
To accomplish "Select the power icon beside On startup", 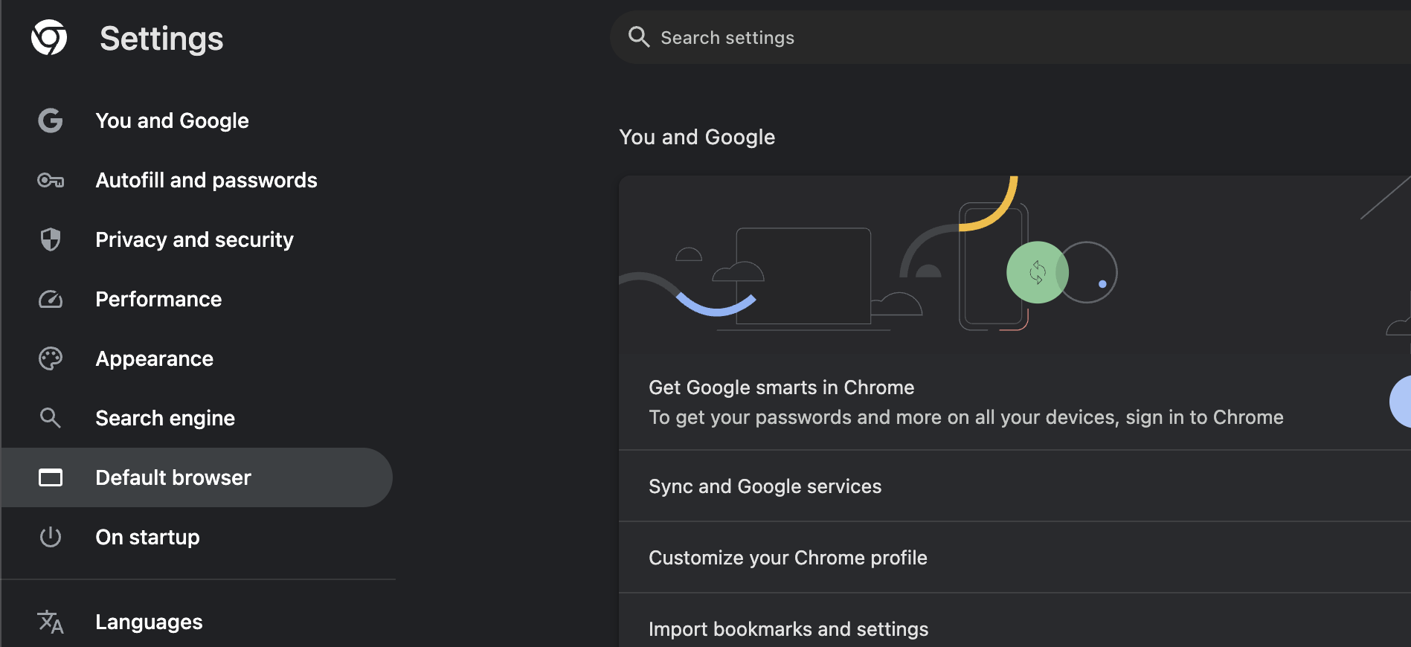I will point(50,537).
